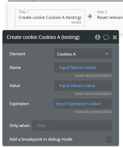
Task: Edit Input Name's value expression
Action: point(78,68)
